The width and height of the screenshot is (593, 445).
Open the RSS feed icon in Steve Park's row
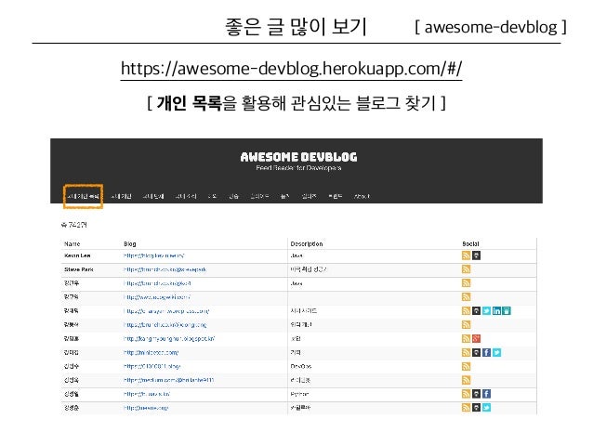(466, 269)
